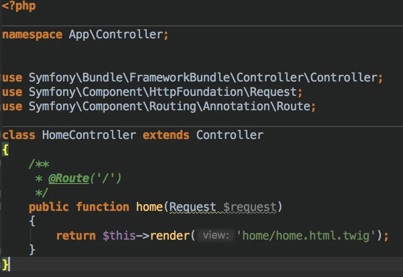Open the @Route annotation link
This screenshot has height=277, width=403.
click(x=69, y=178)
